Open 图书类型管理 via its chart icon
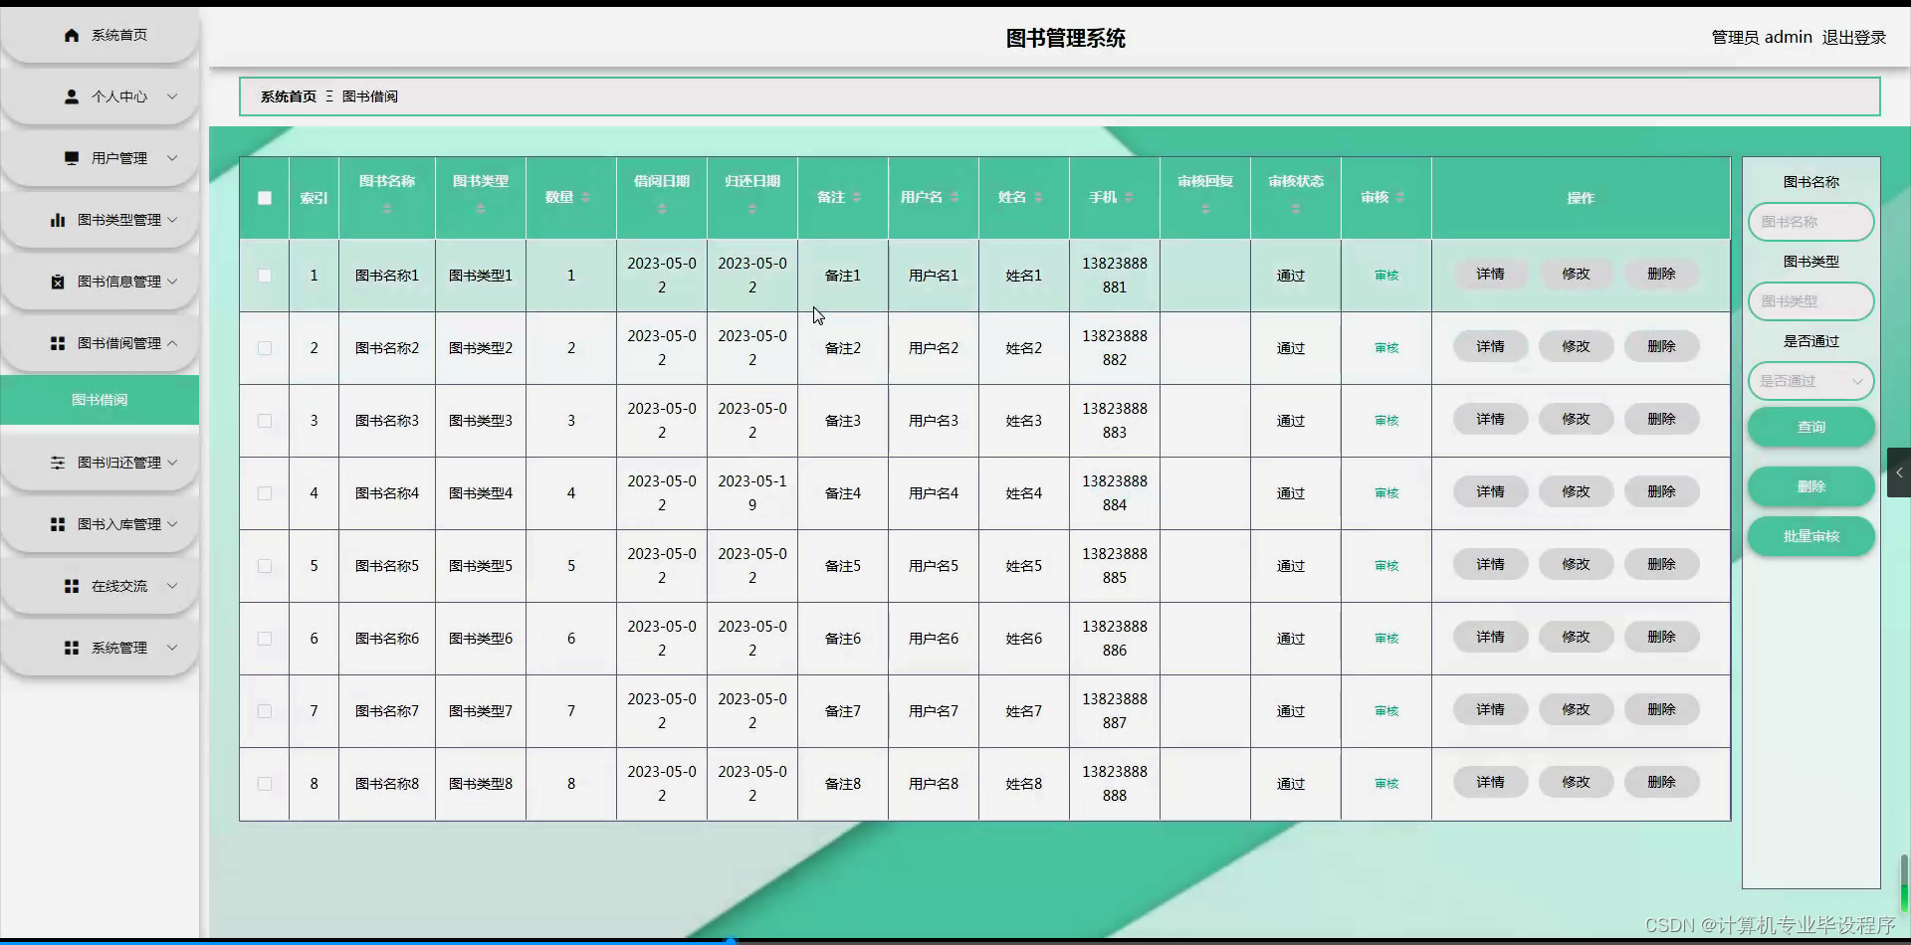Viewport: 1911px width, 945px height. pos(57,219)
